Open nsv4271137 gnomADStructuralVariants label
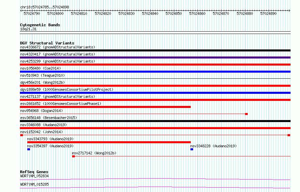 (x=58, y=97)
